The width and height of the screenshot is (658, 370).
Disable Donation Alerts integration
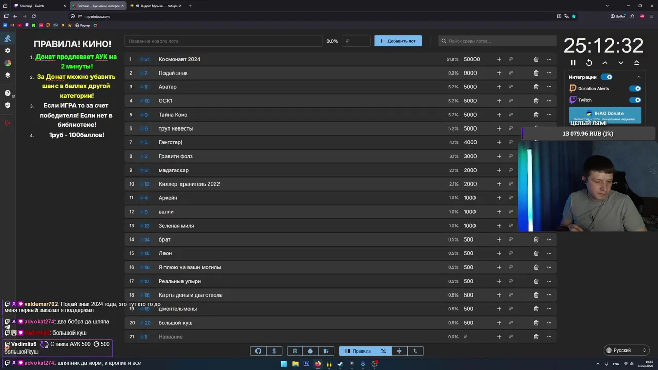click(635, 88)
